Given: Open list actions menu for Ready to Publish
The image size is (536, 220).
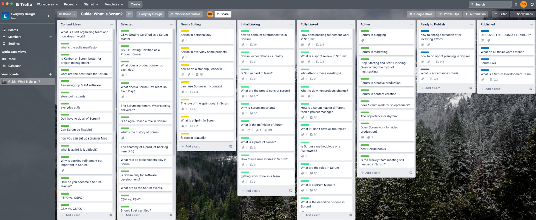Looking at the screenshot, I should pyautogui.click(x=471, y=24).
